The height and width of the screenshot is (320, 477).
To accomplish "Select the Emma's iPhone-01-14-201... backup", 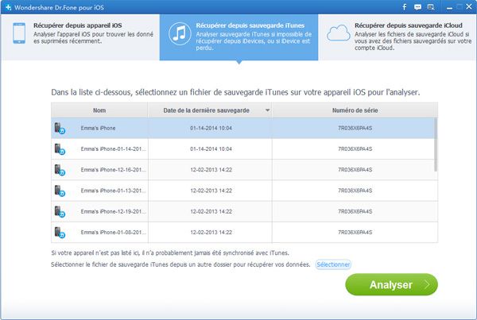I will tap(113, 149).
